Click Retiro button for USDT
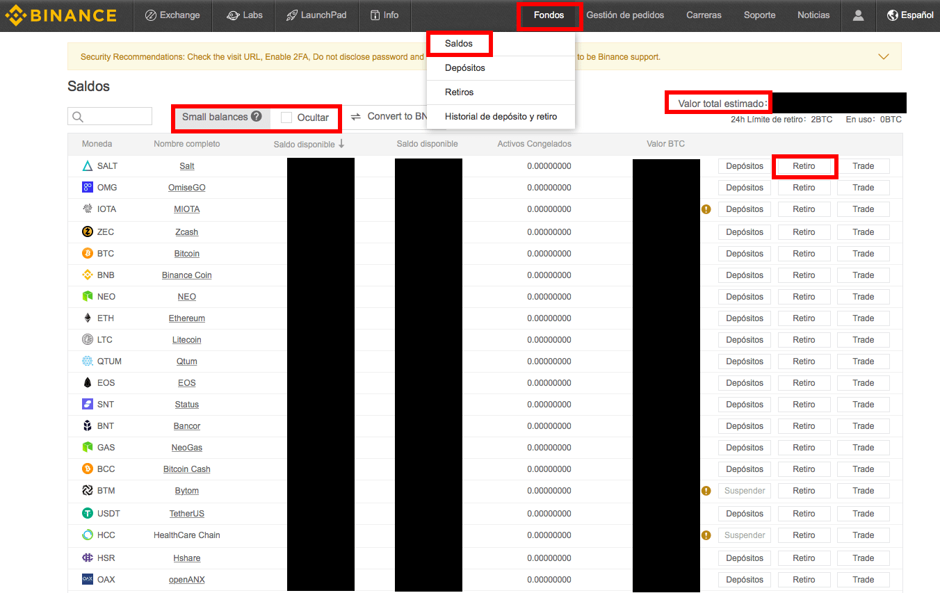The image size is (940, 593). click(x=804, y=514)
